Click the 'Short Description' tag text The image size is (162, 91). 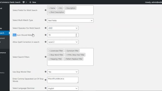(x=57, y=12)
